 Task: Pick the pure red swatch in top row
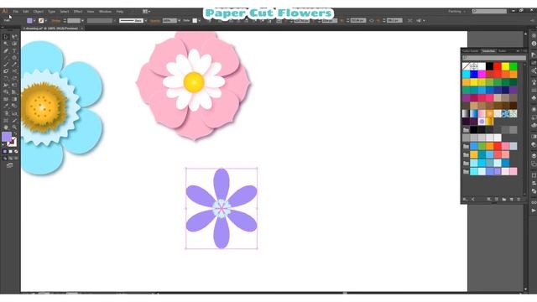point(498,66)
